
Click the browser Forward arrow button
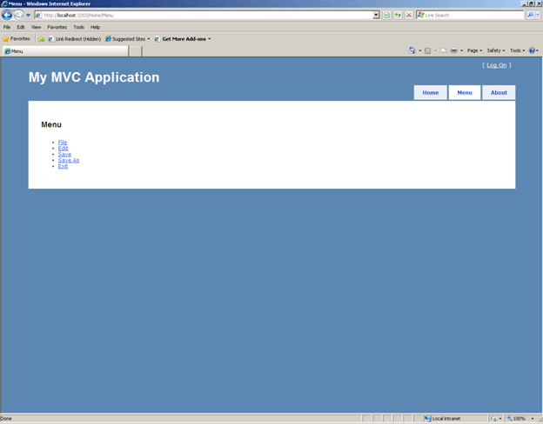click(x=18, y=16)
